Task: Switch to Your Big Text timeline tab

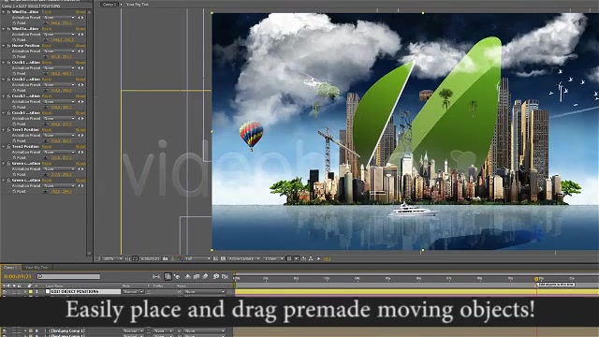Action: pyautogui.click(x=37, y=268)
